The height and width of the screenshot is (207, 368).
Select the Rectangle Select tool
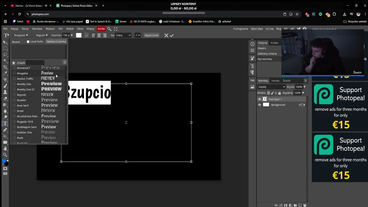(5, 48)
